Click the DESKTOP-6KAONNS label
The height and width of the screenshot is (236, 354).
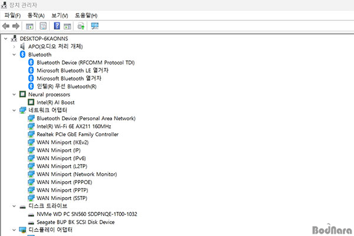44,38
